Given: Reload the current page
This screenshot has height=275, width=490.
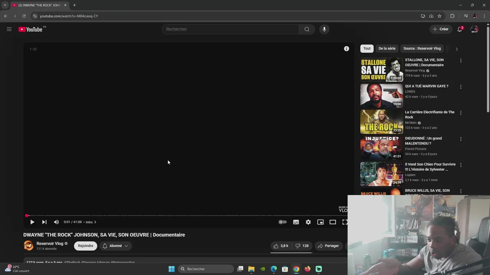Looking at the screenshot, I should [x=24, y=16].
